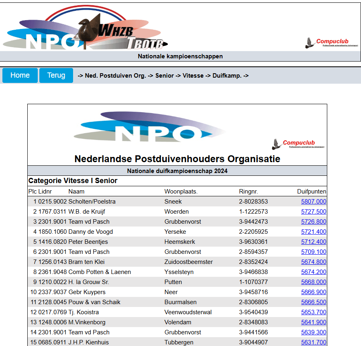
Task: Open the 5727.500 points link for W.B. de Kruijf
Action: coord(313,211)
